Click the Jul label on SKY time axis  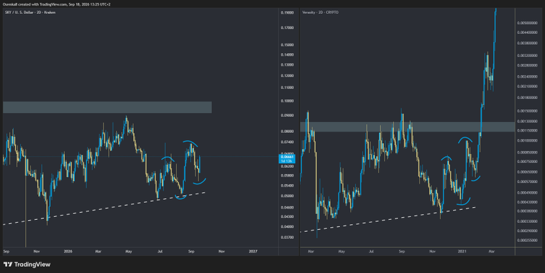pyautogui.click(x=160, y=251)
